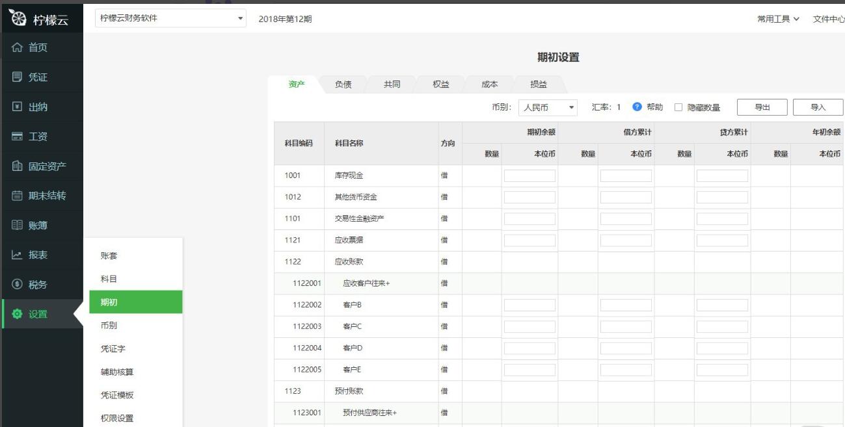Open the 柠檬云财务软件 account dropdown
Screen dimensions: 845x427
(x=172, y=18)
